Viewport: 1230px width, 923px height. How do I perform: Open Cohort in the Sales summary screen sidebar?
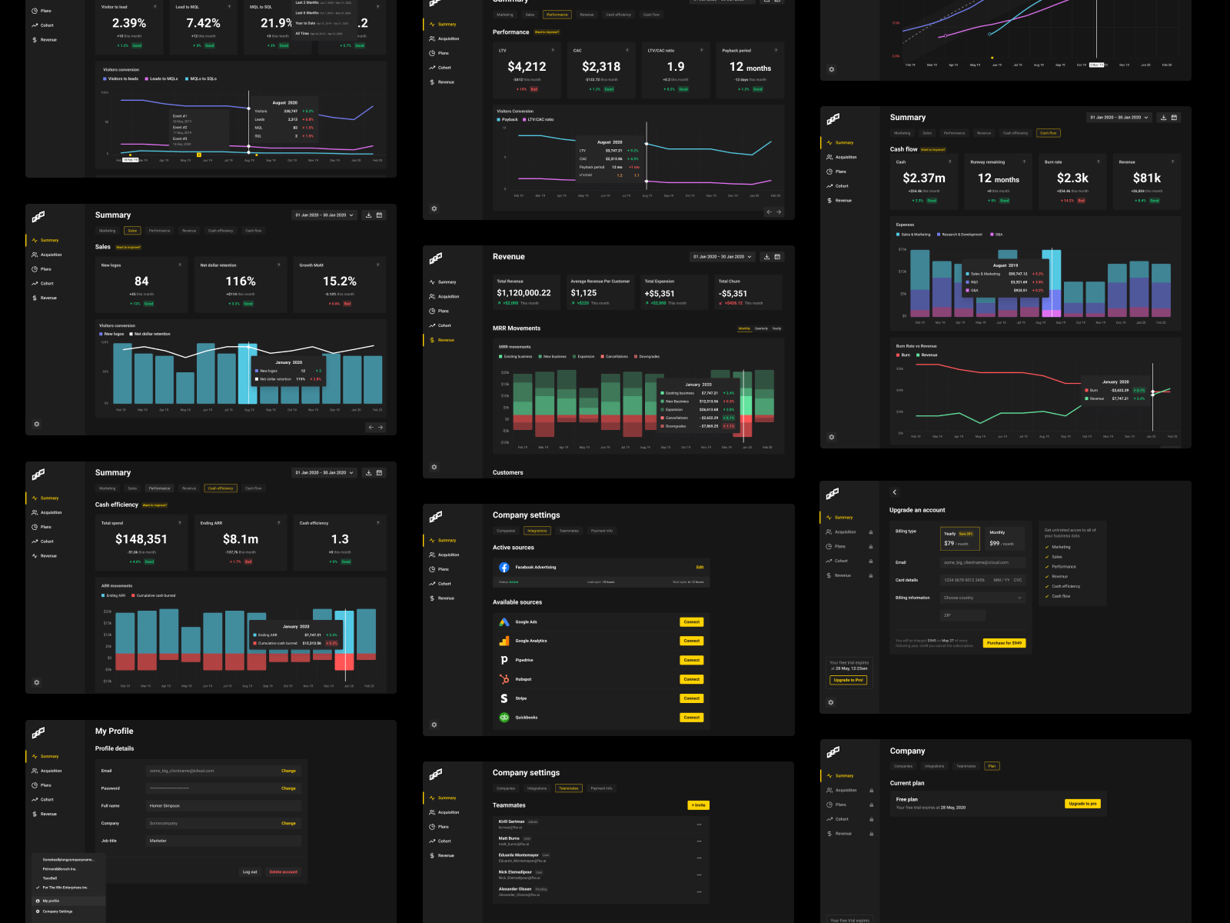[42, 284]
